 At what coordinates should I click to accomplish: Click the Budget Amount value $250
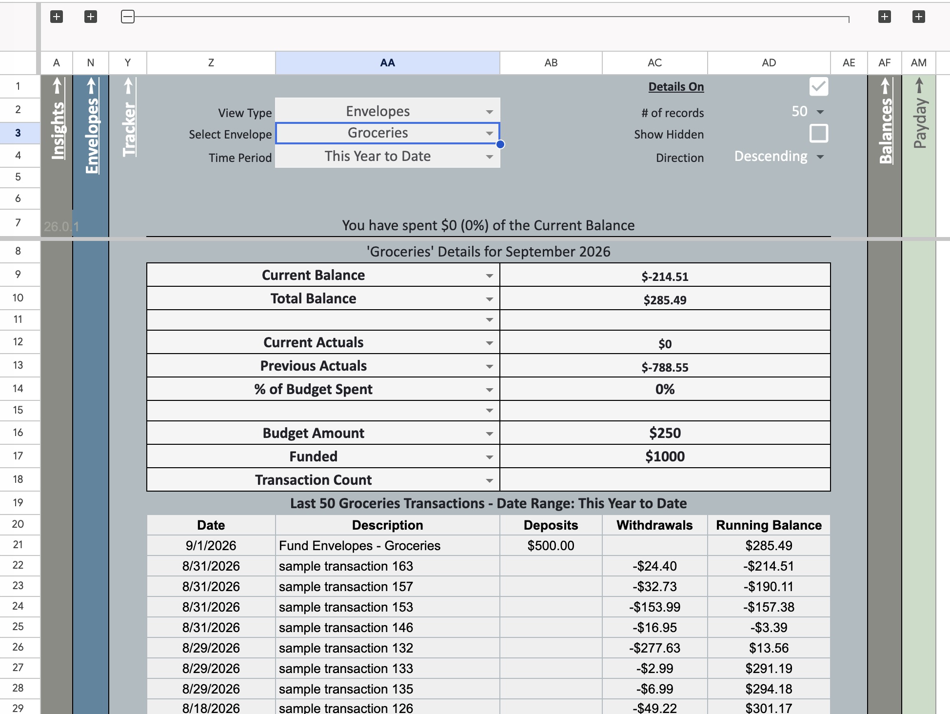pyautogui.click(x=665, y=433)
